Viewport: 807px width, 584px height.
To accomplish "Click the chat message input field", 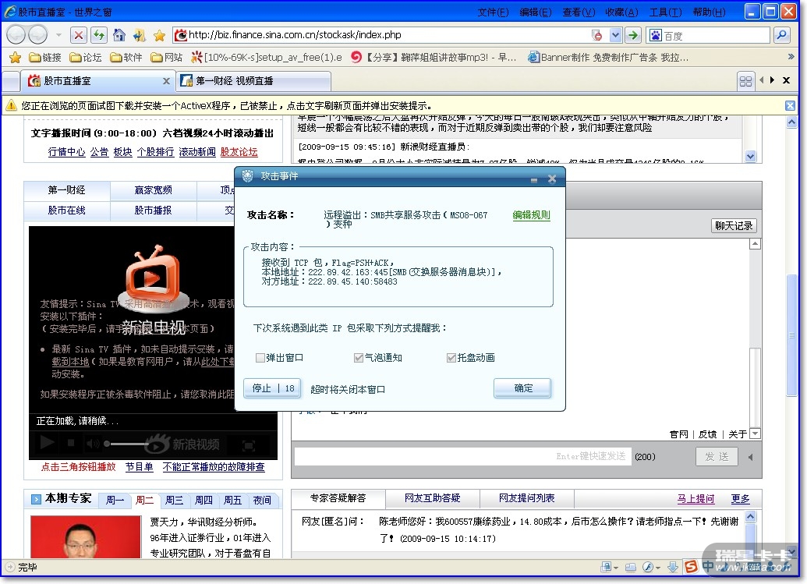I will click(x=462, y=456).
